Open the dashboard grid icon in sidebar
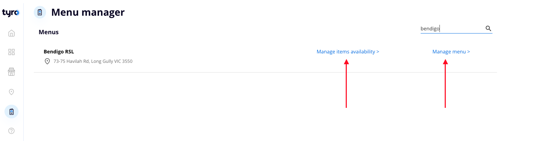543x141 pixels. coord(12,52)
